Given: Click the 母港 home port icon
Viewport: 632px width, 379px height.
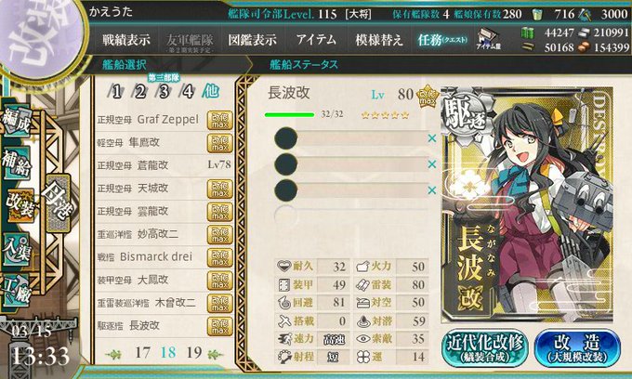Looking at the screenshot, I should coord(59,203).
